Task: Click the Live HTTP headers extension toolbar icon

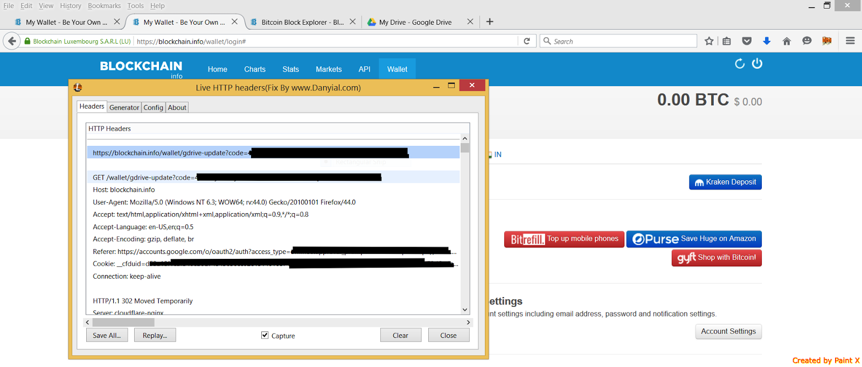Action: 827,41
